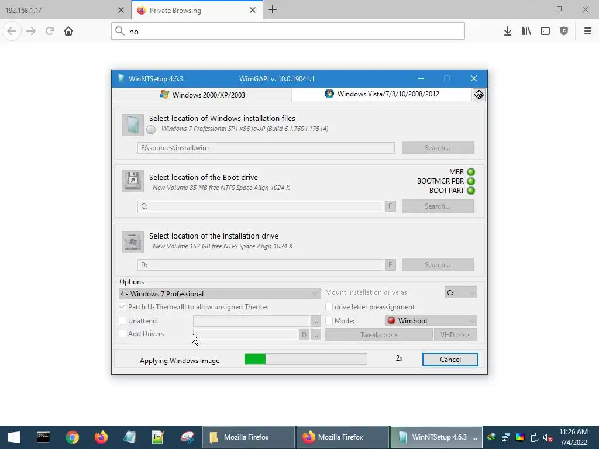
Task: Click the diamond icon beside the WinNTSetup tabs
Action: tap(478, 95)
